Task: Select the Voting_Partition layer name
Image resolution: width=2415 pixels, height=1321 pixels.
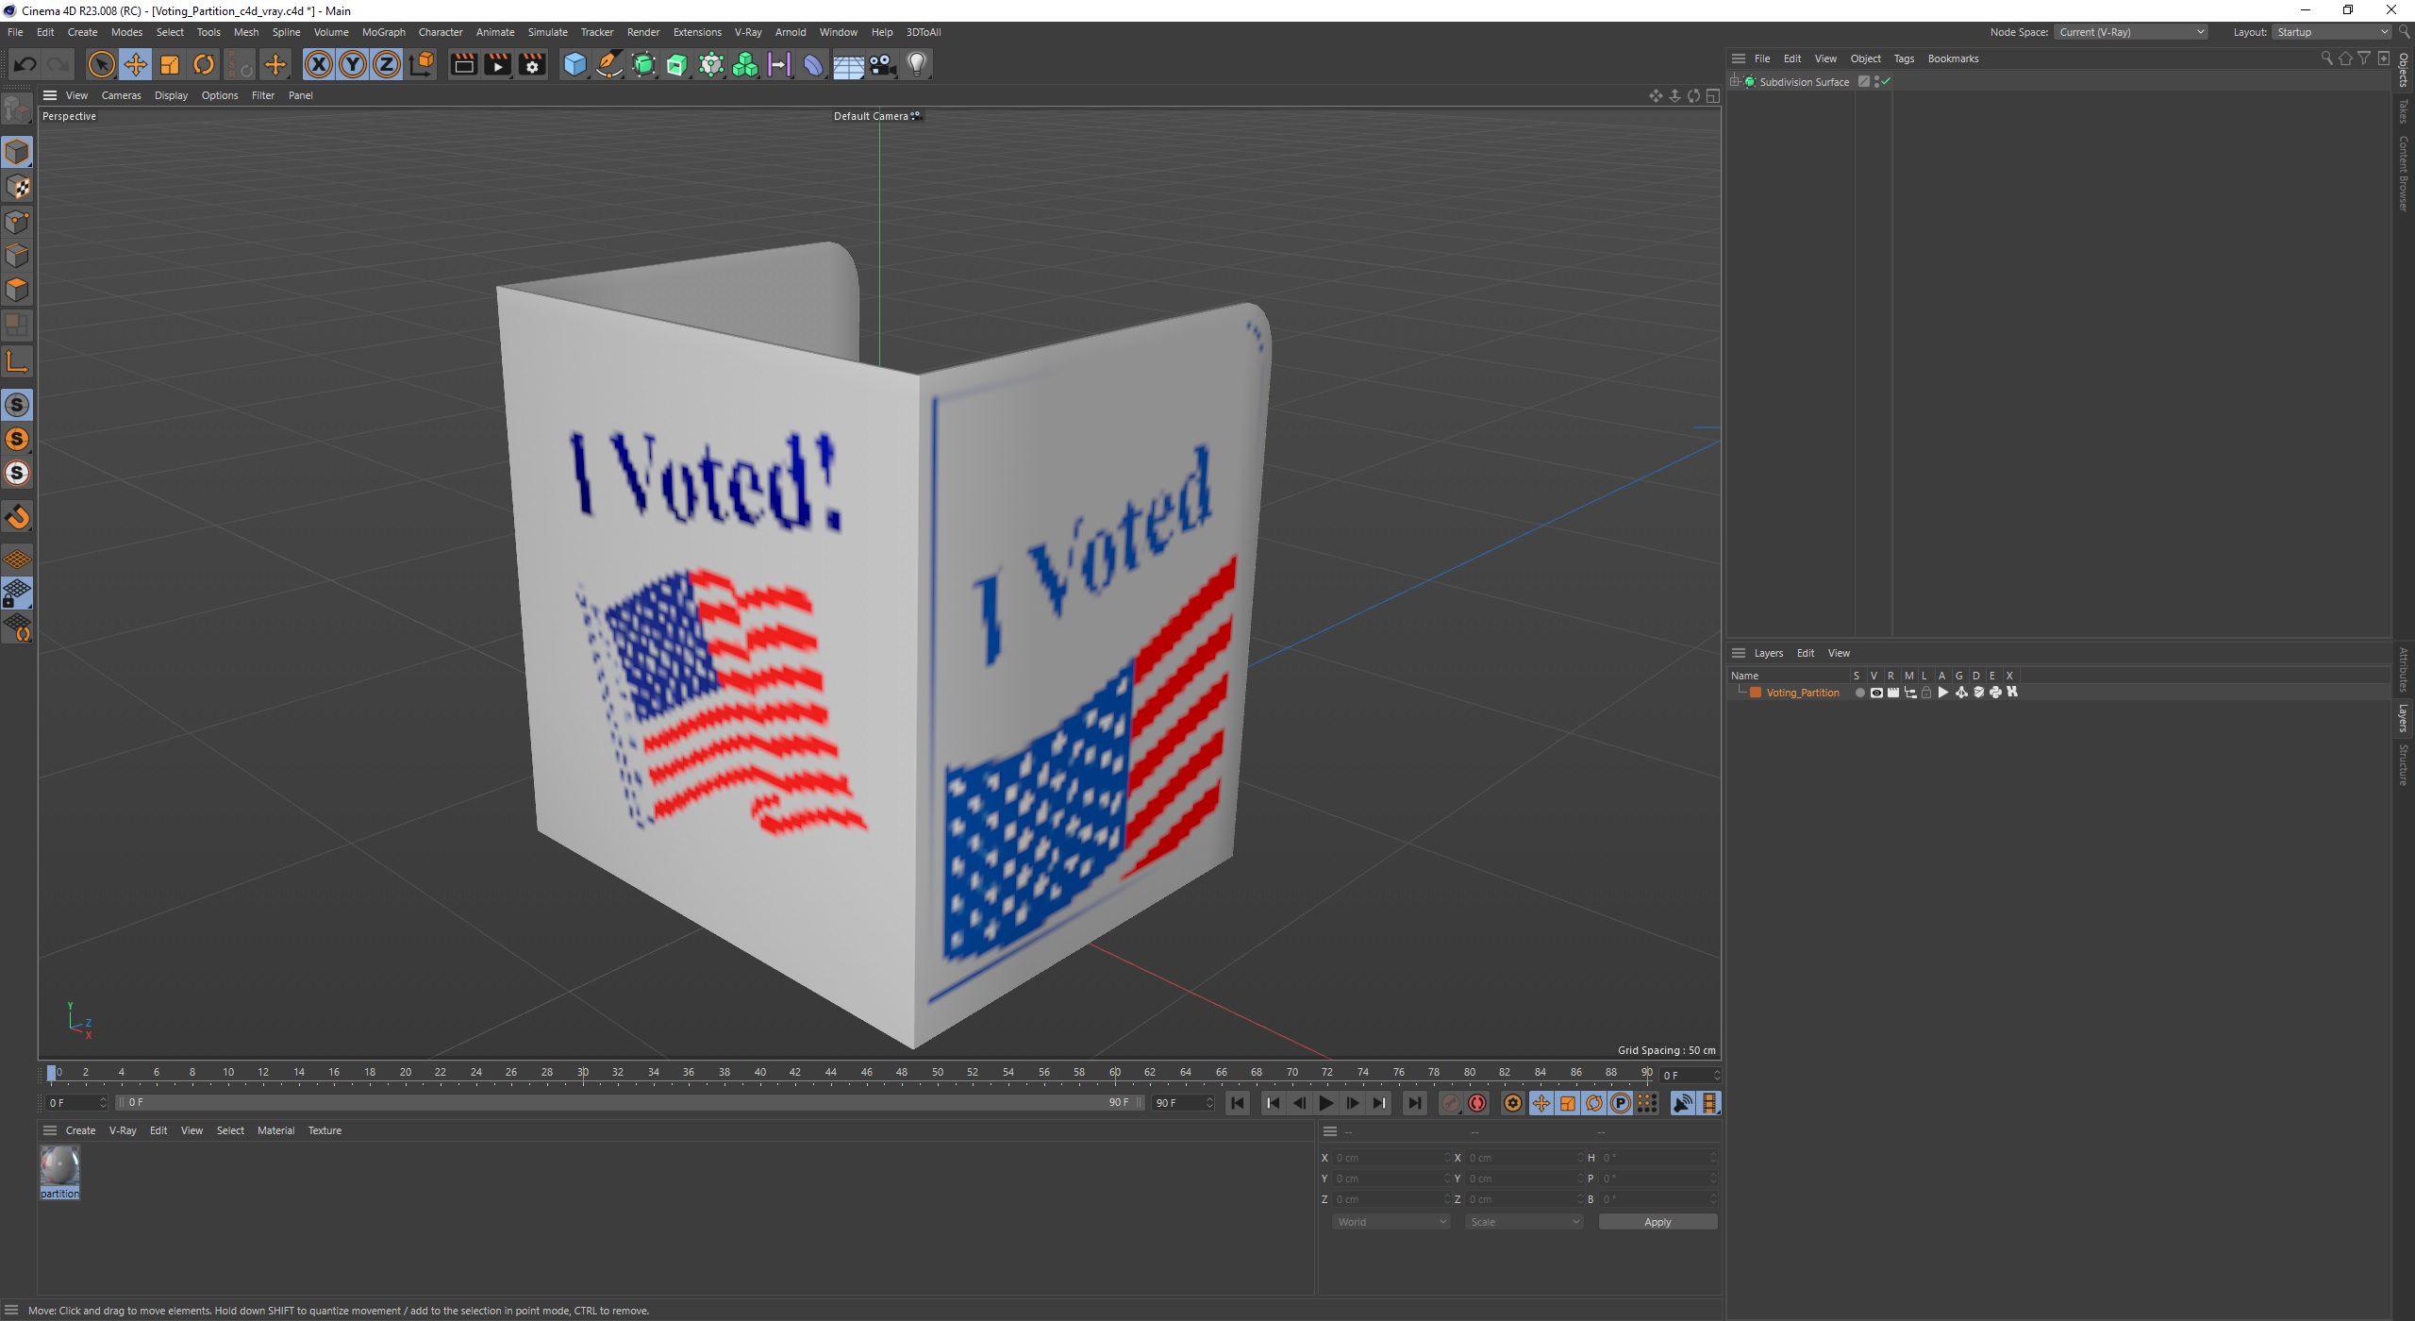Action: click(1802, 693)
